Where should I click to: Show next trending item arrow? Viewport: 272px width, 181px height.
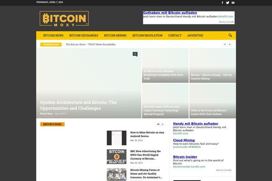point(230,44)
